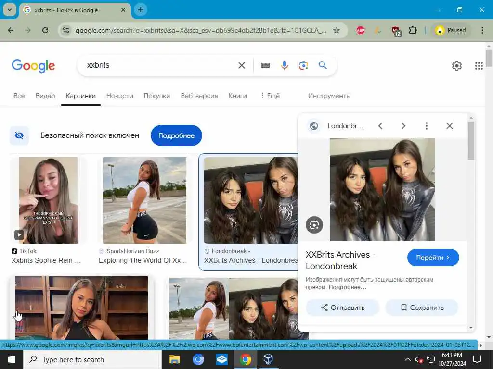The height and width of the screenshot is (369, 493).
Task: Open the bookshelf background image thumbnail
Action: [x=81, y=307]
